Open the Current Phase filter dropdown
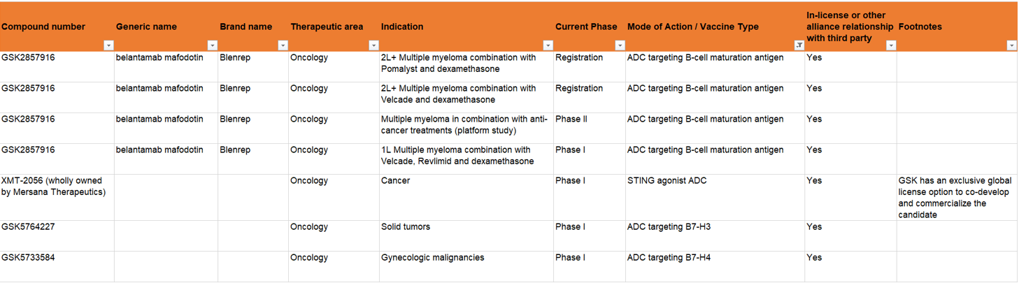The width and height of the screenshot is (1019, 283). coord(620,45)
